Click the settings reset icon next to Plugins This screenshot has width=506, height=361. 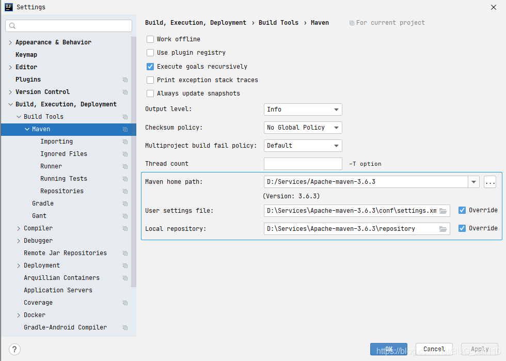[x=125, y=79]
